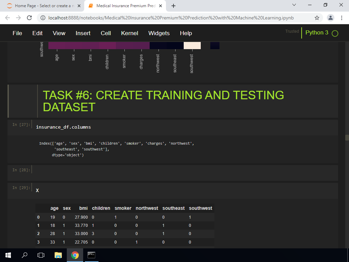Image resolution: width=349 pixels, height=262 pixels.
Task: Click the notebook vertical scrollbar thumb
Action: click(347, 138)
